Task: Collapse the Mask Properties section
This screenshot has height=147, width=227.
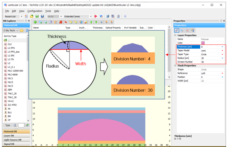Action: point(175,65)
